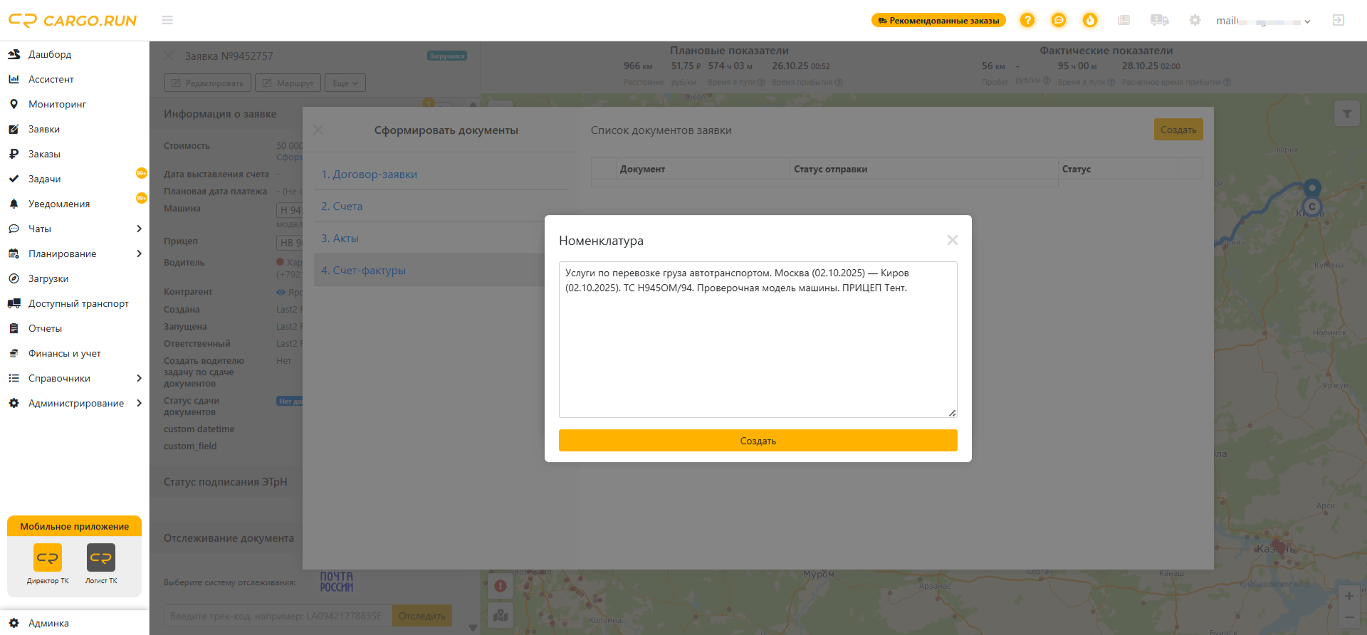1367x635 pixels.
Task: Click the Почта России tracking logo
Action: pyautogui.click(x=336, y=582)
